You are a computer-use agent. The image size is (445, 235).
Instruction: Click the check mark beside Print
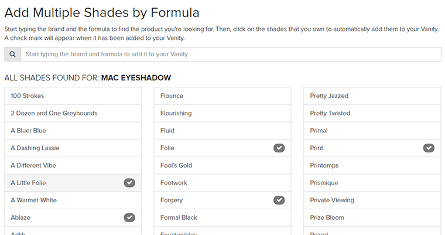point(429,148)
